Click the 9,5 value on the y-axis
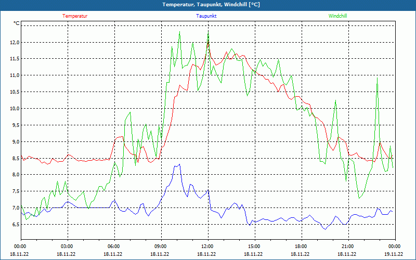This screenshot has width=416, height=260. [14, 125]
